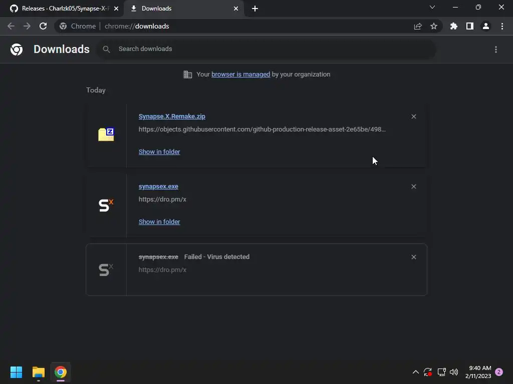Open the Synapse.X.Remake.zip file link
The height and width of the screenshot is (384, 513).
coord(172,116)
